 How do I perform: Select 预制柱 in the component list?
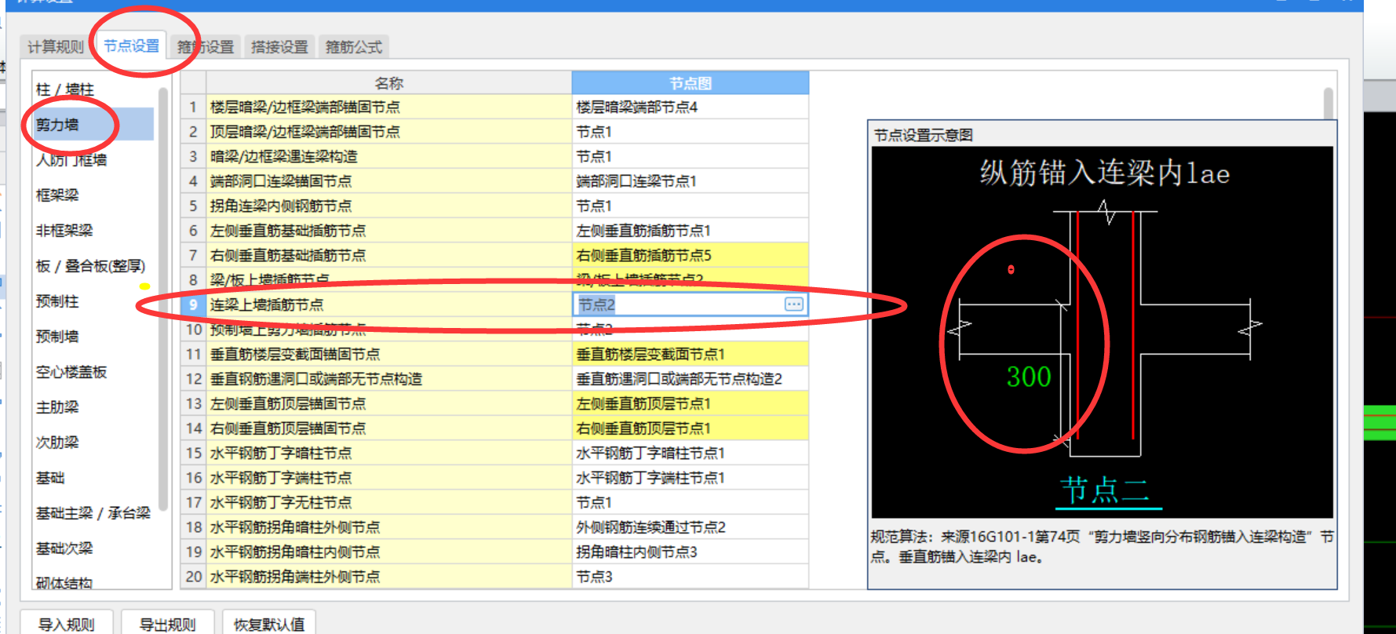click(57, 301)
